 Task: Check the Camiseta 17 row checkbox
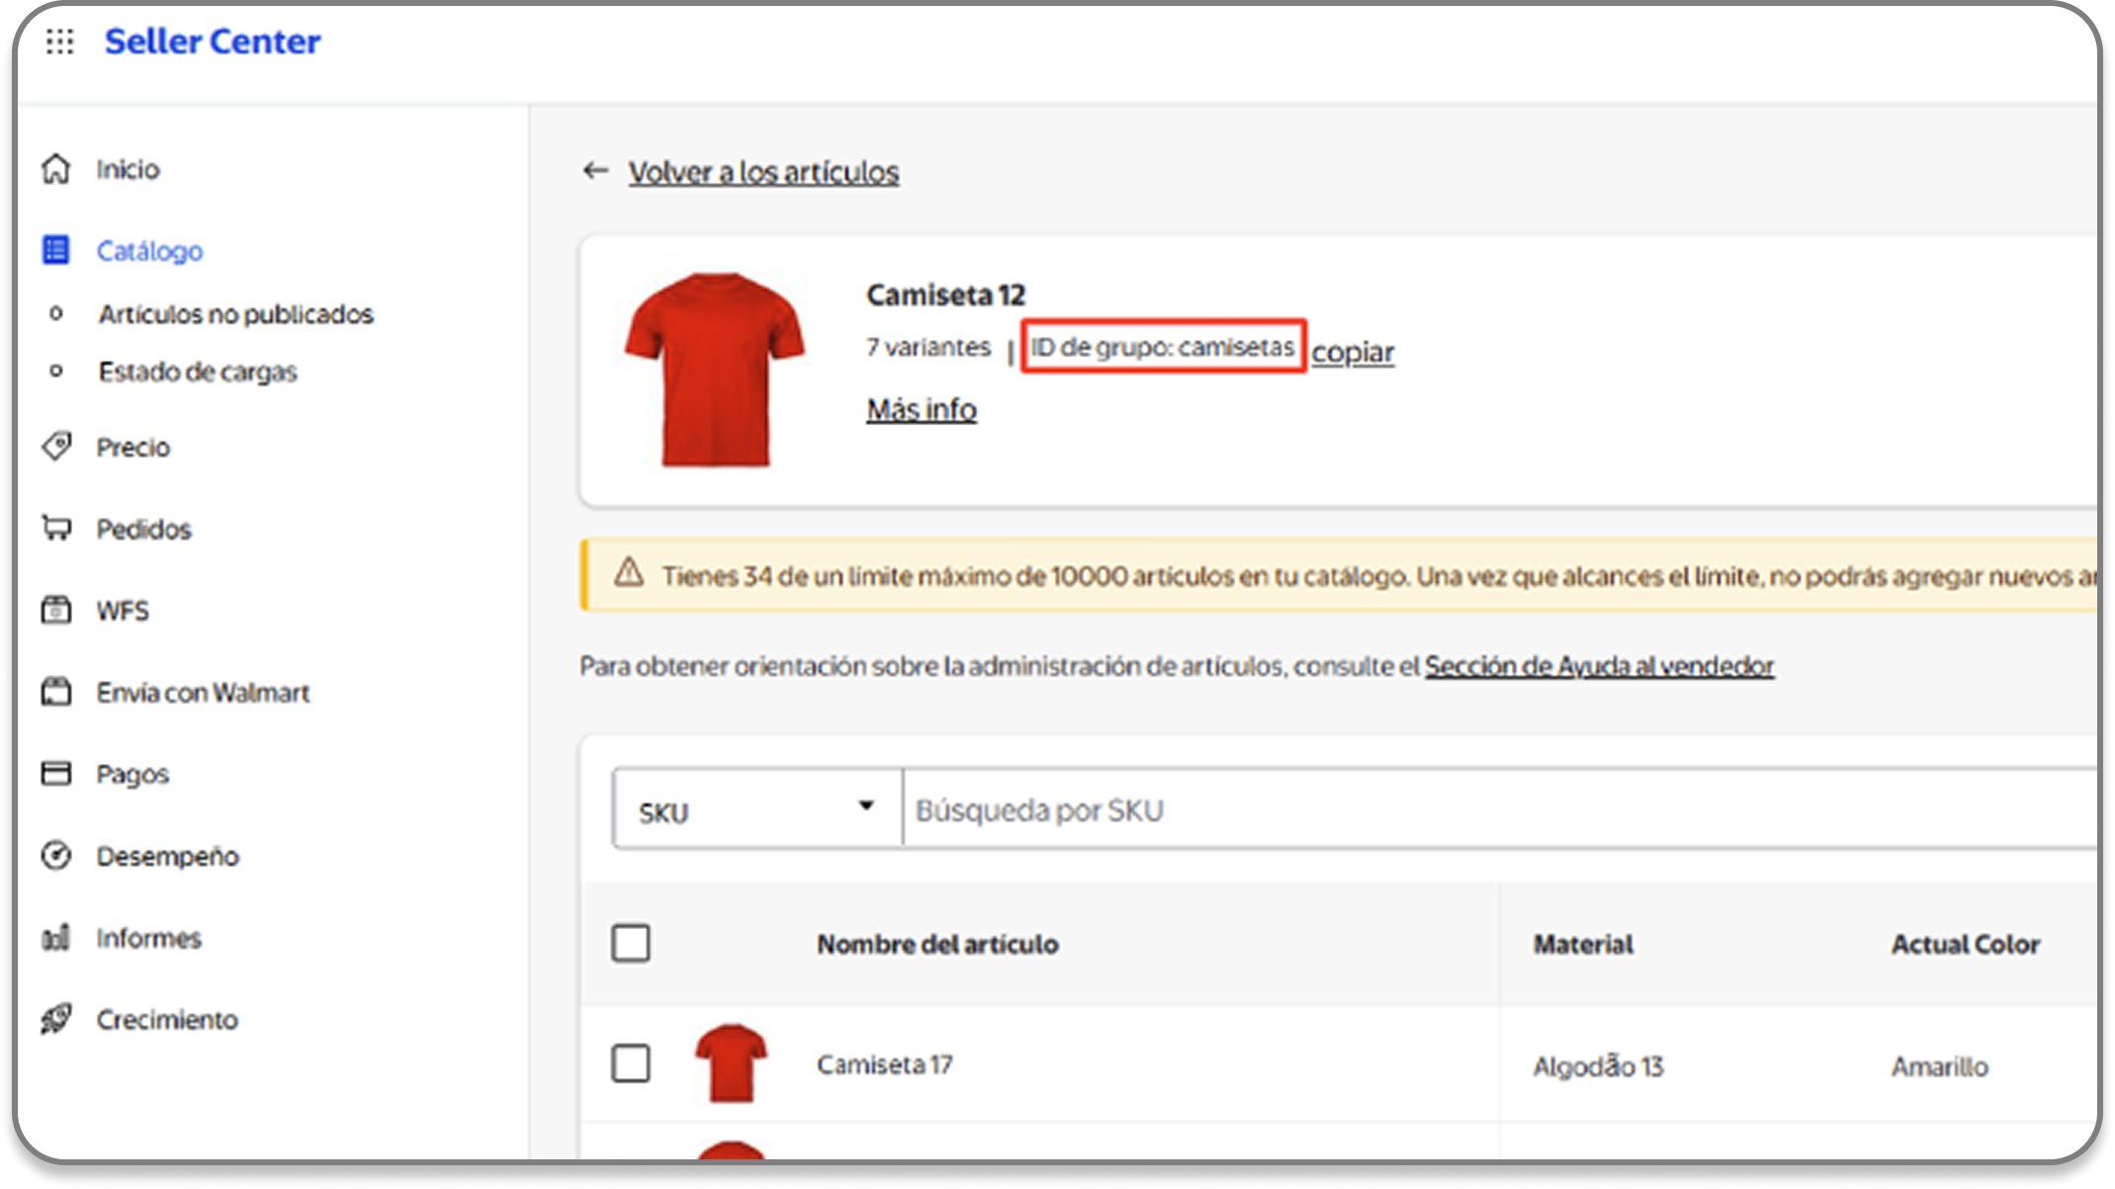(x=631, y=1063)
